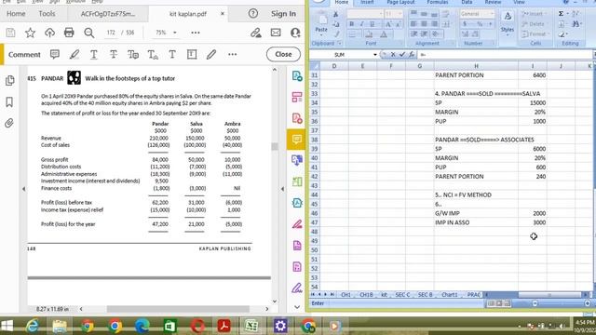Click the page number field showing 172
596x335 pixels.
(111, 33)
